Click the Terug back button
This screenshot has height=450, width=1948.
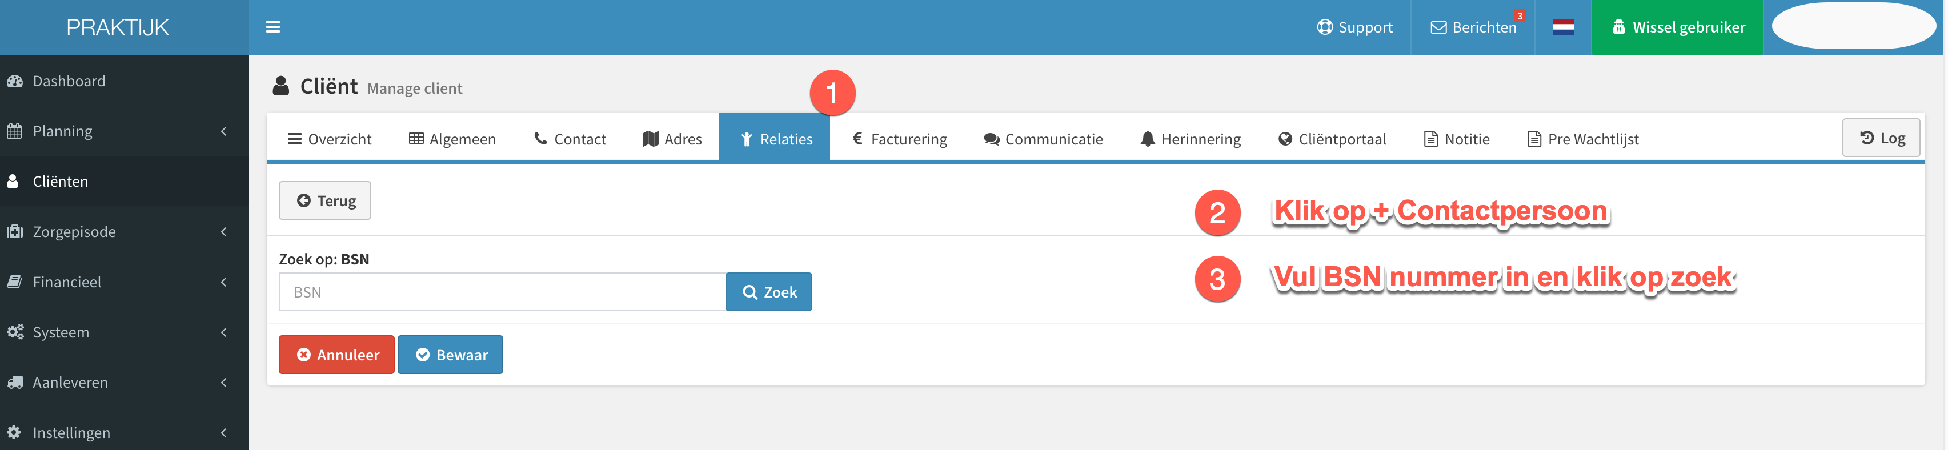[x=325, y=200]
